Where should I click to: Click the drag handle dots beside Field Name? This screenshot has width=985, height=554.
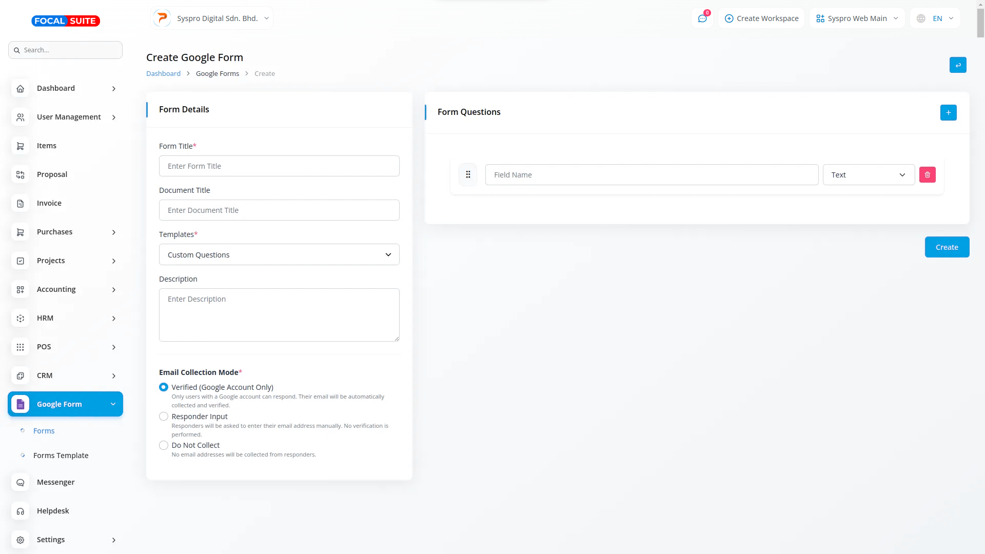point(468,175)
